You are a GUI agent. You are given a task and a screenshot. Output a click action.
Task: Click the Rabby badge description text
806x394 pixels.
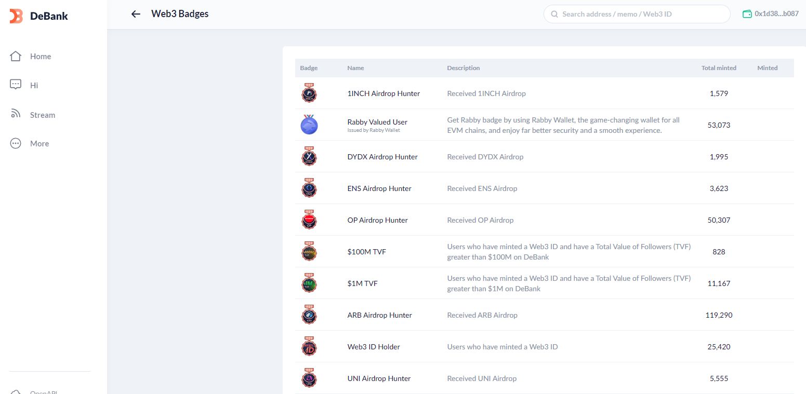coord(563,125)
